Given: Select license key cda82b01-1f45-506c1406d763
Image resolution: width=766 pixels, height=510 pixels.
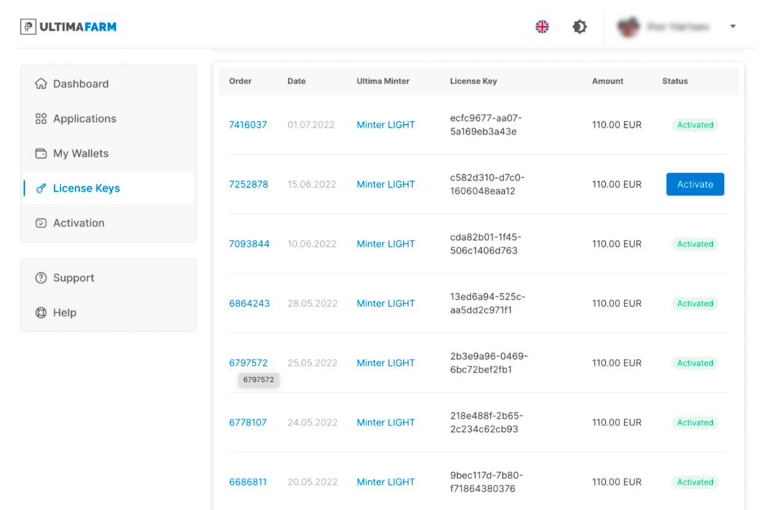Looking at the screenshot, I should point(485,244).
